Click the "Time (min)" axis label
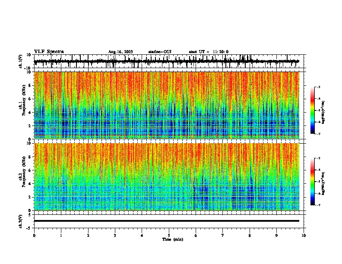 [x=173, y=239]
